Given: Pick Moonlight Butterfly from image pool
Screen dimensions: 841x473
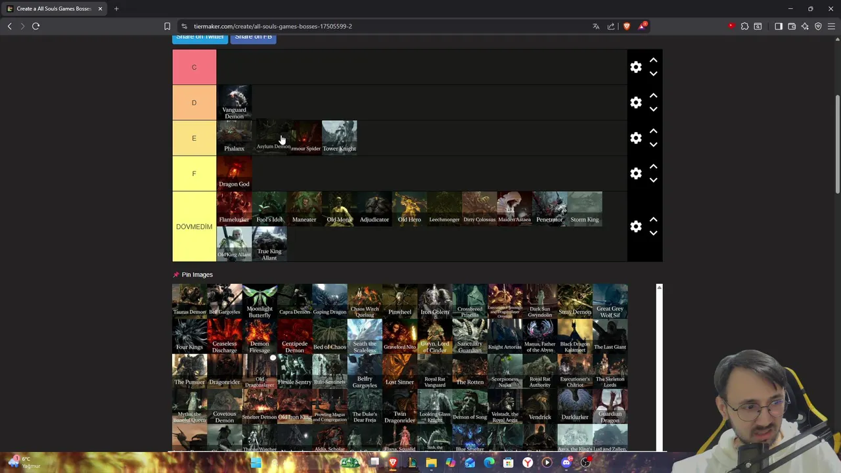Looking at the screenshot, I should pos(260,301).
